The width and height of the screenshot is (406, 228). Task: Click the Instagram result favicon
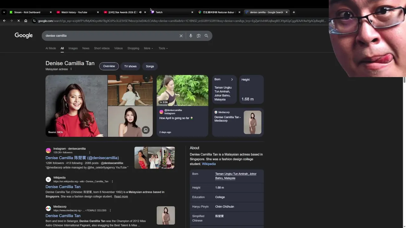48,151
